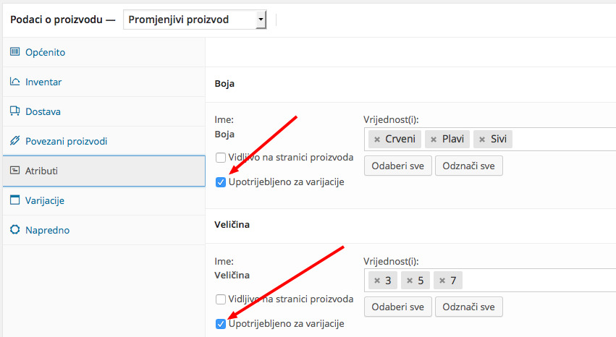Enable Vidljivo na stranici proizvoda for Boja

click(x=221, y=158)
